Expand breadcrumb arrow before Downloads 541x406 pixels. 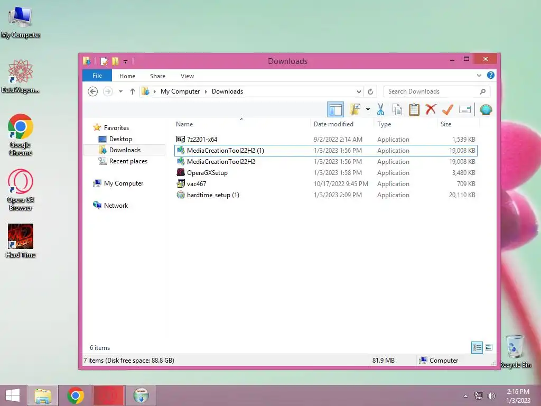tap(206, 91)
